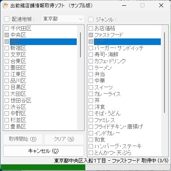Click the green progress bar
The image size is (171, 171).
coord(43,167)
